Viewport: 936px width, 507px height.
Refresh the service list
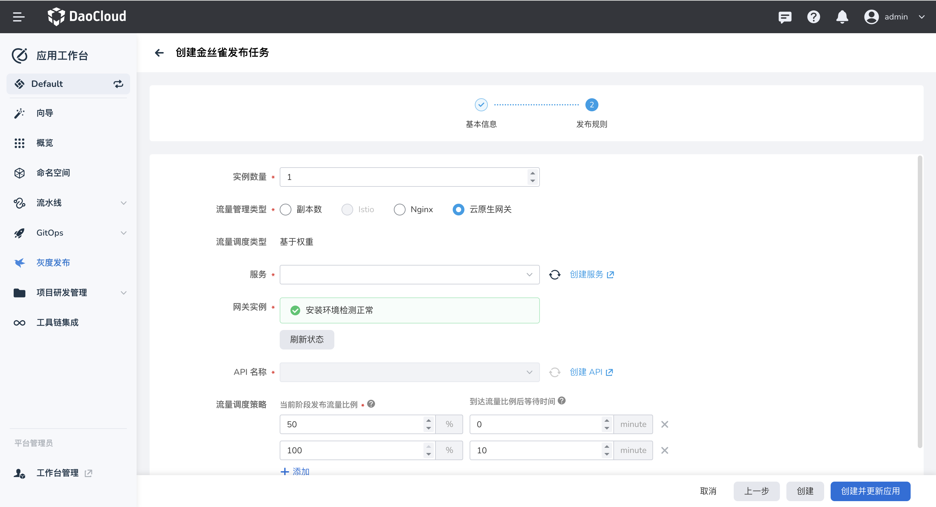(x=555, y=275)
